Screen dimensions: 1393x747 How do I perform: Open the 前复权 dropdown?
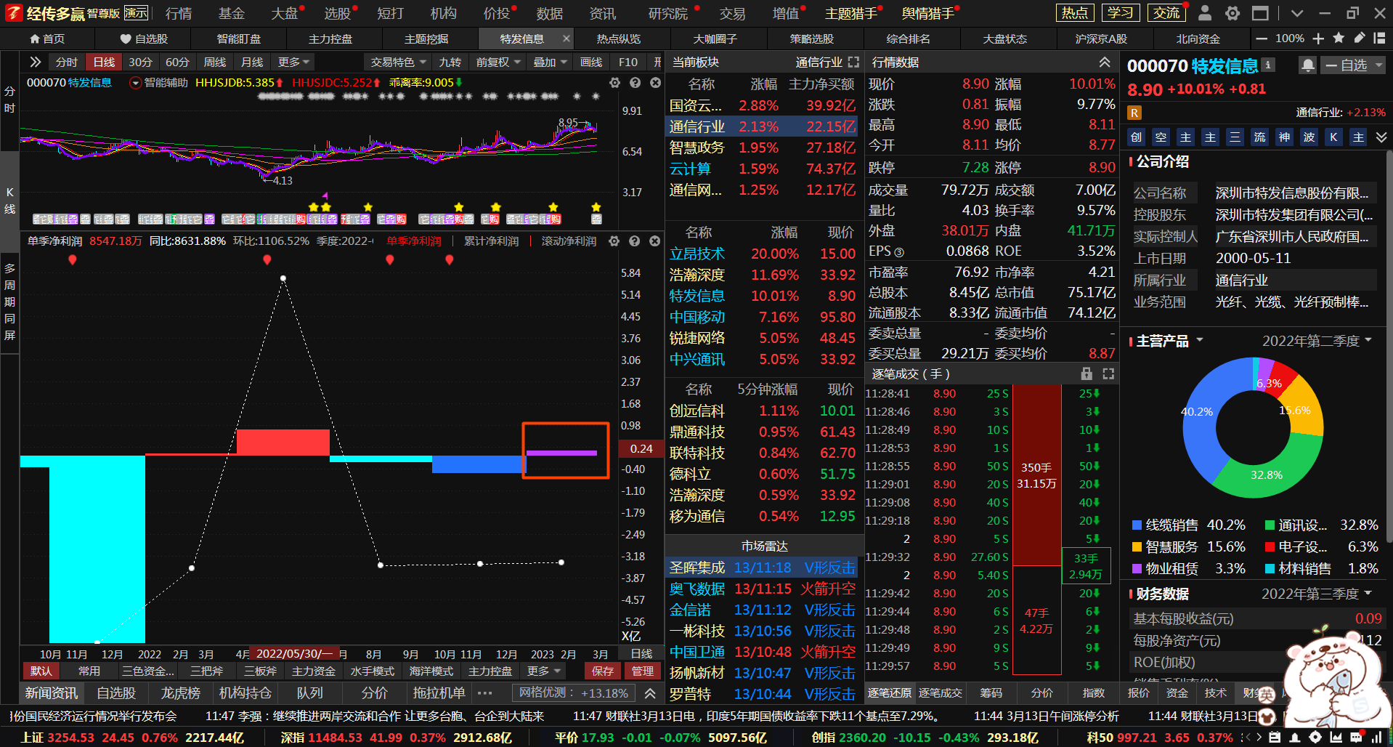pos(498,62)
